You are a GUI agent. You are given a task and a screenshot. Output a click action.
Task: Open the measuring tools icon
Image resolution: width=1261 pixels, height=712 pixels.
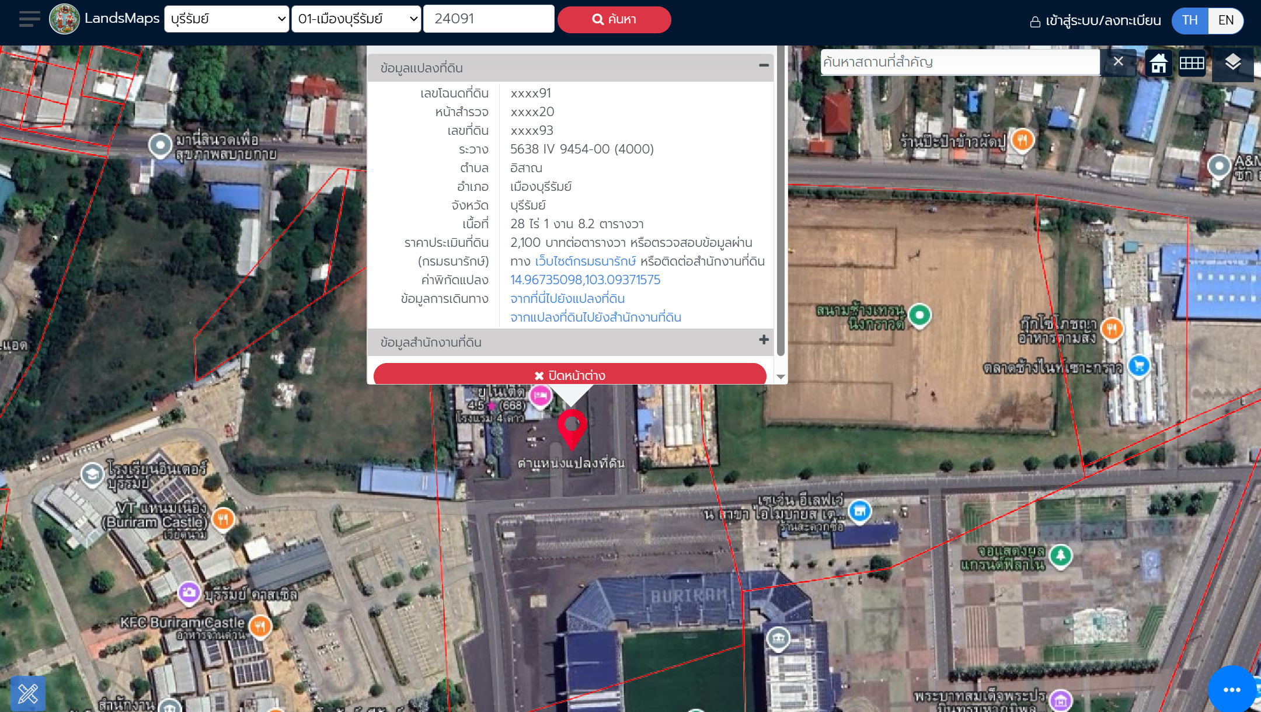click(27, 693)
